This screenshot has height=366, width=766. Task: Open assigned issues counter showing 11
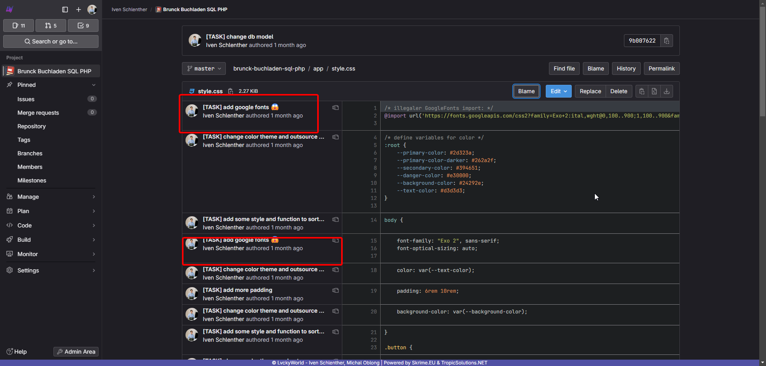click(19, 25)
